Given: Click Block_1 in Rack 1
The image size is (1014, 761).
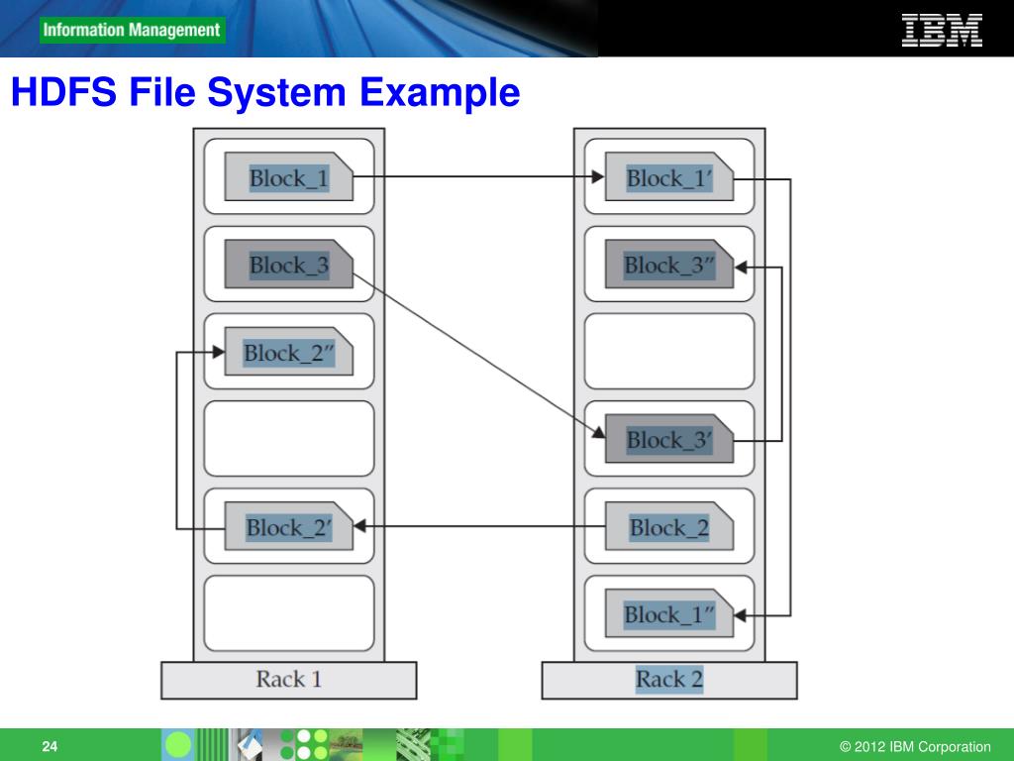Looking at the screenshot, I should [x=288, y=176].
